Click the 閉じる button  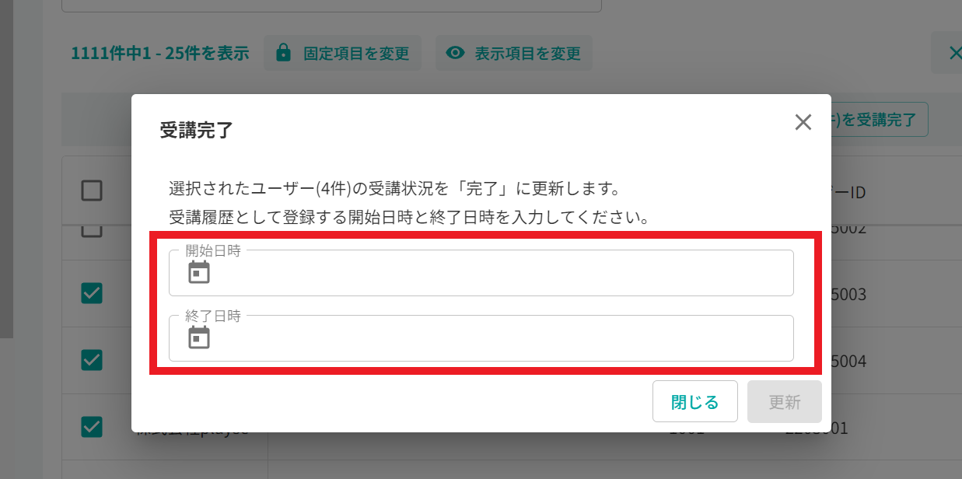click(694, 401)
